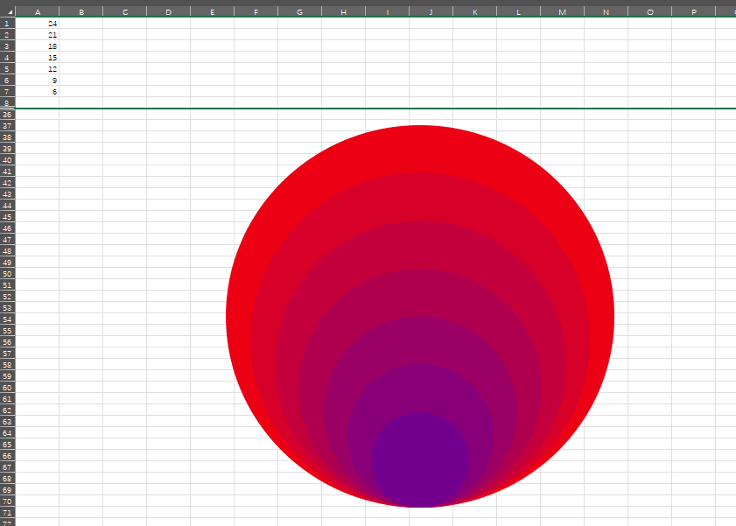
Task: Select row 1 header
Action: pyautogui.click(x=8, y=23)
